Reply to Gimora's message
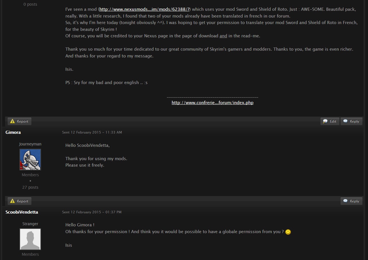368x260 pixels. 351,201
